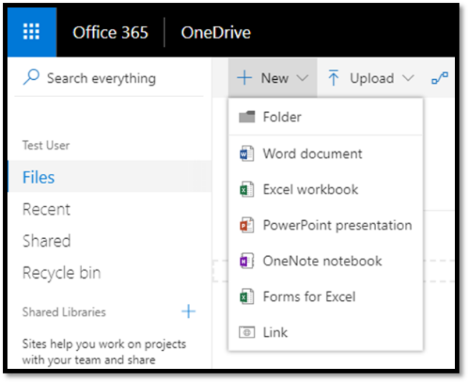469x383 pixels.
Task: Click the Shared Libraries heading
Action: point(64,312)
